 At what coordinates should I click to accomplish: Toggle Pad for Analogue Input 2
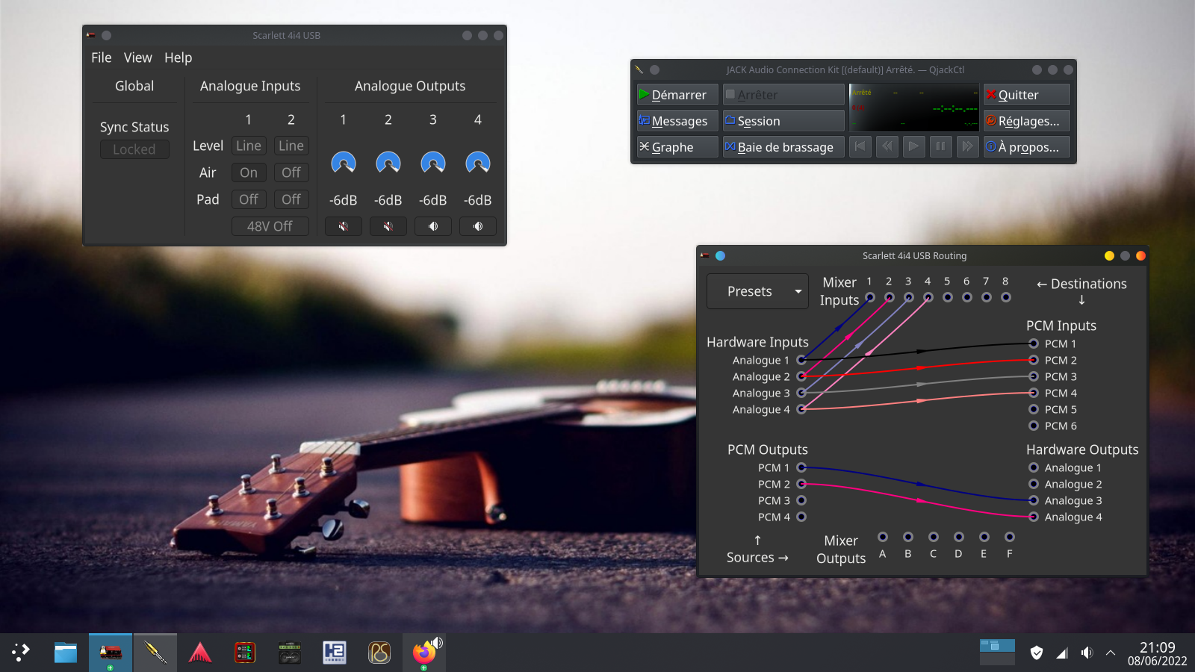coord(291,199)
